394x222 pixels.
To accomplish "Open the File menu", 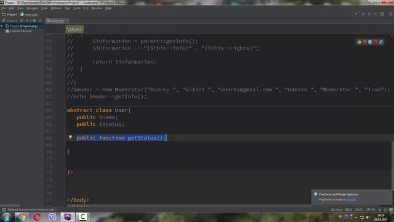I will click(4, 8).
